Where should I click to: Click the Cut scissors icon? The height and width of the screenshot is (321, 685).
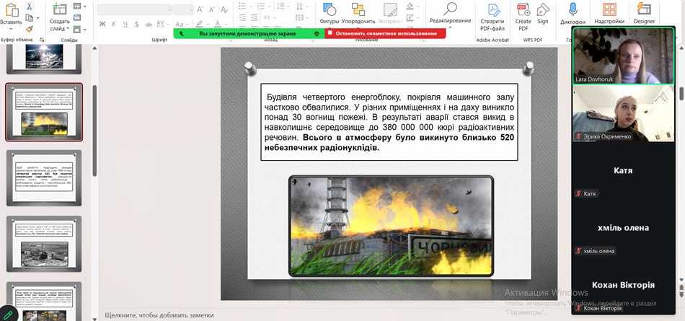(x=29, y=6)
